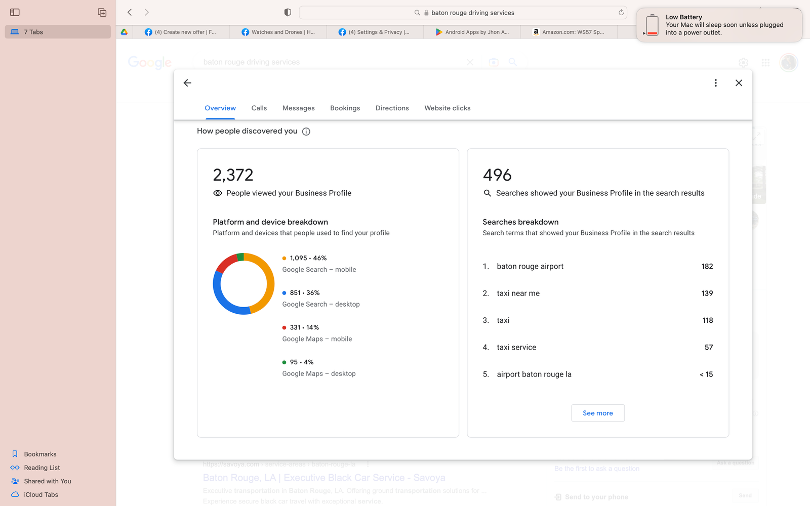The width and height of the screenshot is (810, 506).
Task: Select the Bookings tab
Action: pyautogui.click(x=345, y=108)
